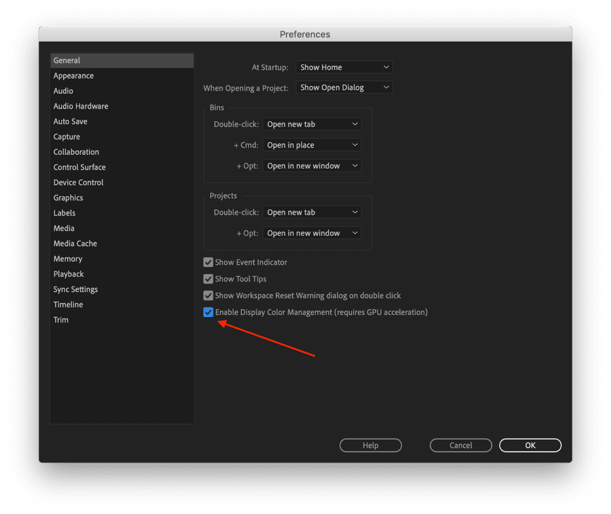
Task: Open the Bins + Cmd dropdown
Action: point(311,145)
